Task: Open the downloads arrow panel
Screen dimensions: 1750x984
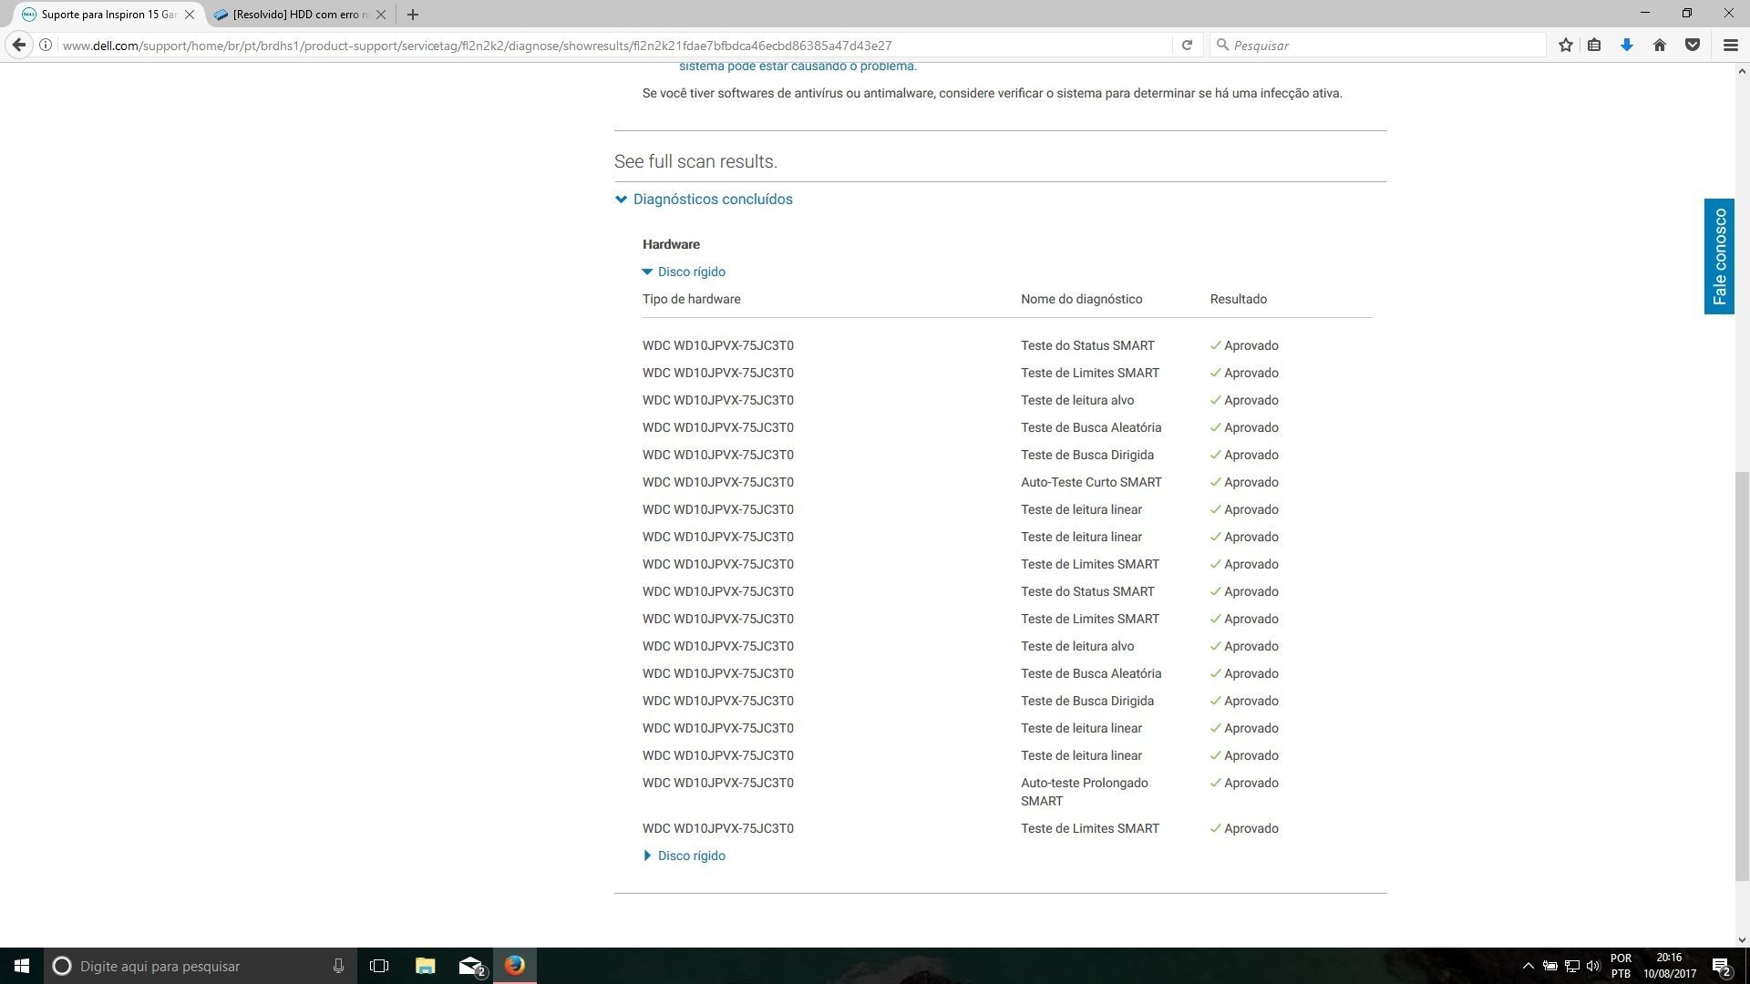Action: click(x=1627, y=45)
